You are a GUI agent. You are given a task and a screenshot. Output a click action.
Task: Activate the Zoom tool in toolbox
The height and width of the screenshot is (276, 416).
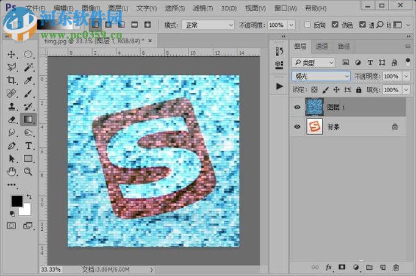[x=28, y=172]
